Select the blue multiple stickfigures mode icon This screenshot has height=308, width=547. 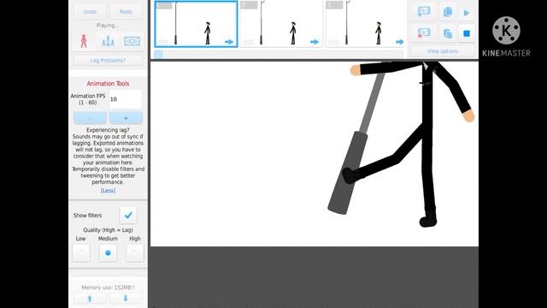[109, 41]
